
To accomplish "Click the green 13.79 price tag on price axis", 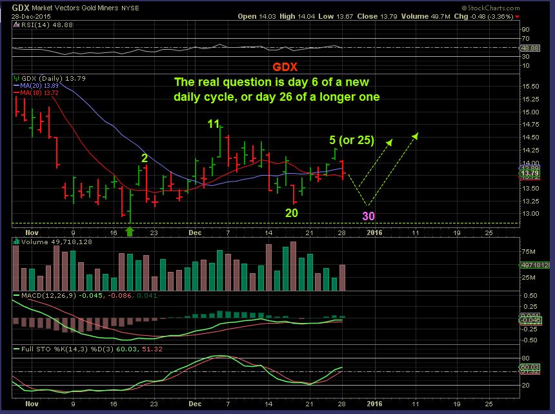I will (x=530, y=173).
